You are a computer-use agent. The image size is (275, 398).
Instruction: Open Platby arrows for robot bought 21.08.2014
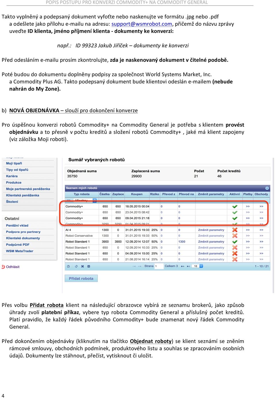click(248, 259)
